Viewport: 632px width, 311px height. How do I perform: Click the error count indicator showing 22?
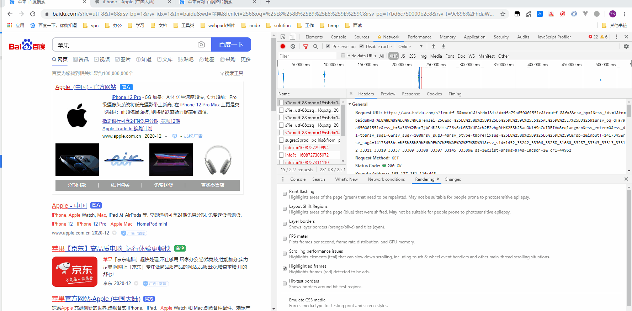pyautogui.click(x=593, y=37)
